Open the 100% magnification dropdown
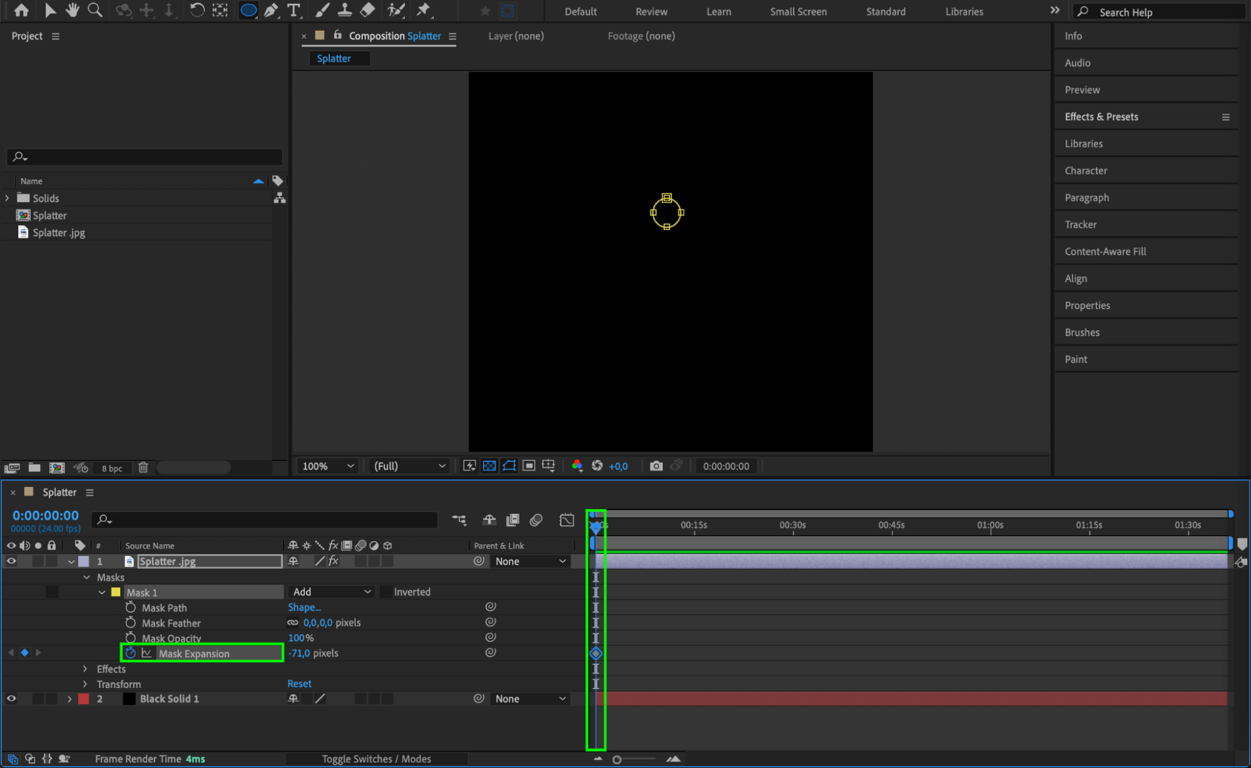The image size is (1251, 768). coord(328,466)
